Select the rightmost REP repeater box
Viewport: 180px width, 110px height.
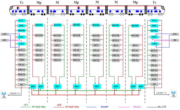(x=141, y=87)
